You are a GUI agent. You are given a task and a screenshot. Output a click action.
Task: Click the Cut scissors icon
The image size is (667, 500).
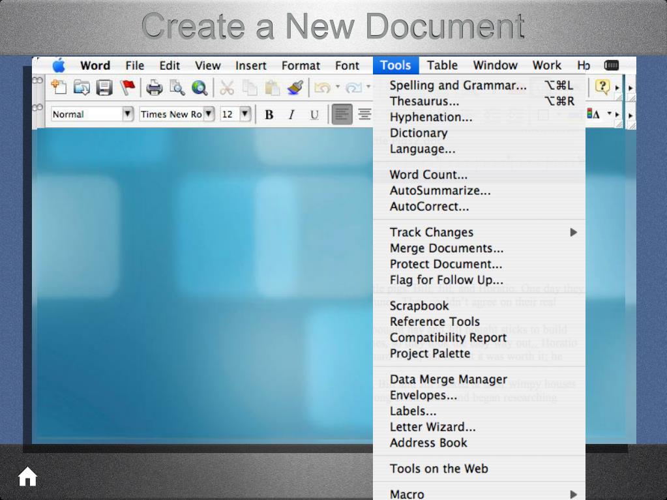click(227, 87)
